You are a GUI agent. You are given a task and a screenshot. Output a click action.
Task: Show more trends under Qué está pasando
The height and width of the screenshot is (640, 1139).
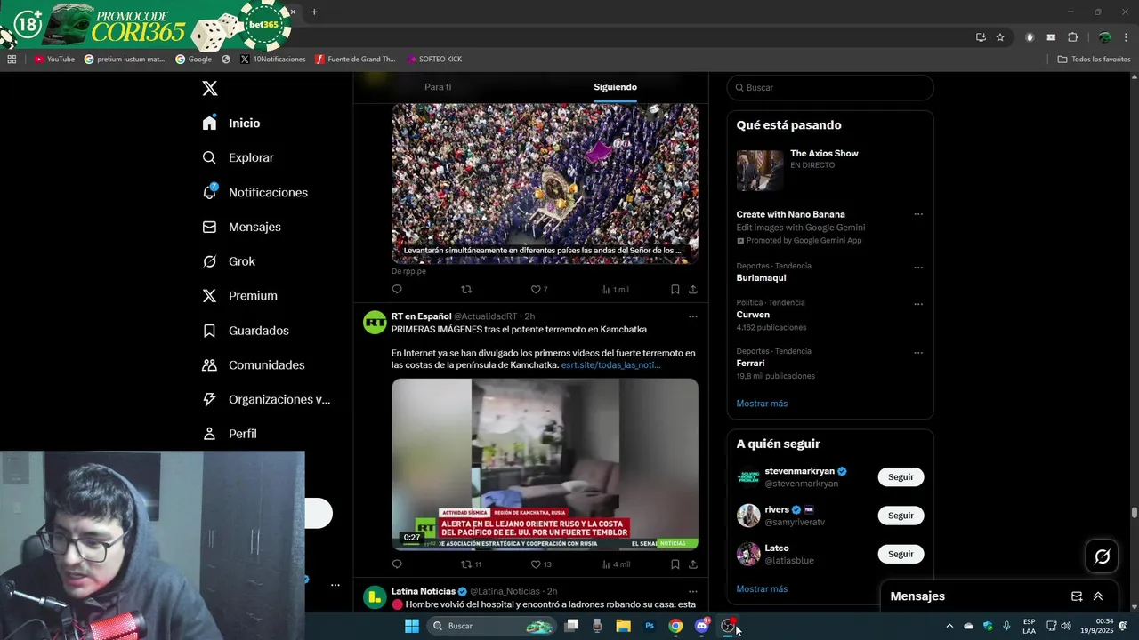762,404
